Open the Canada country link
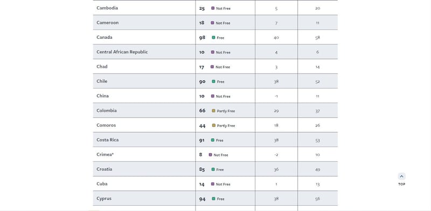 click(x=104, y=37)
